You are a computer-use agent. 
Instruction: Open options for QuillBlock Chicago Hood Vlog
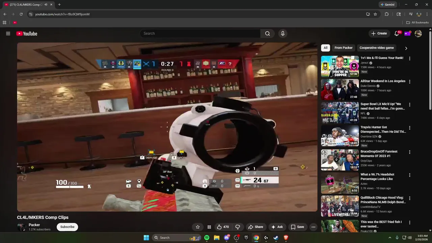[410, 198]
